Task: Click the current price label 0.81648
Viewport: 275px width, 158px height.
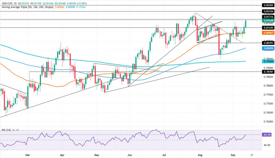Action: [268, 21]
